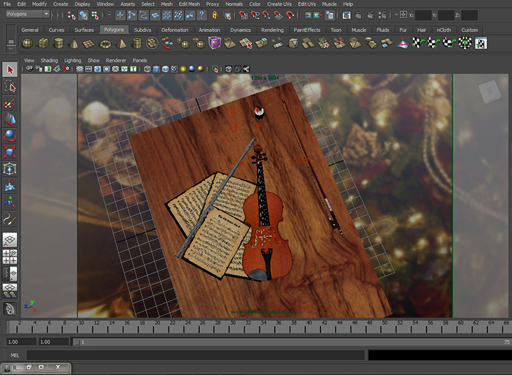Screen dimensions: 512x375
Task: Click the MEL command line label
Action: [x=15, y=355]
